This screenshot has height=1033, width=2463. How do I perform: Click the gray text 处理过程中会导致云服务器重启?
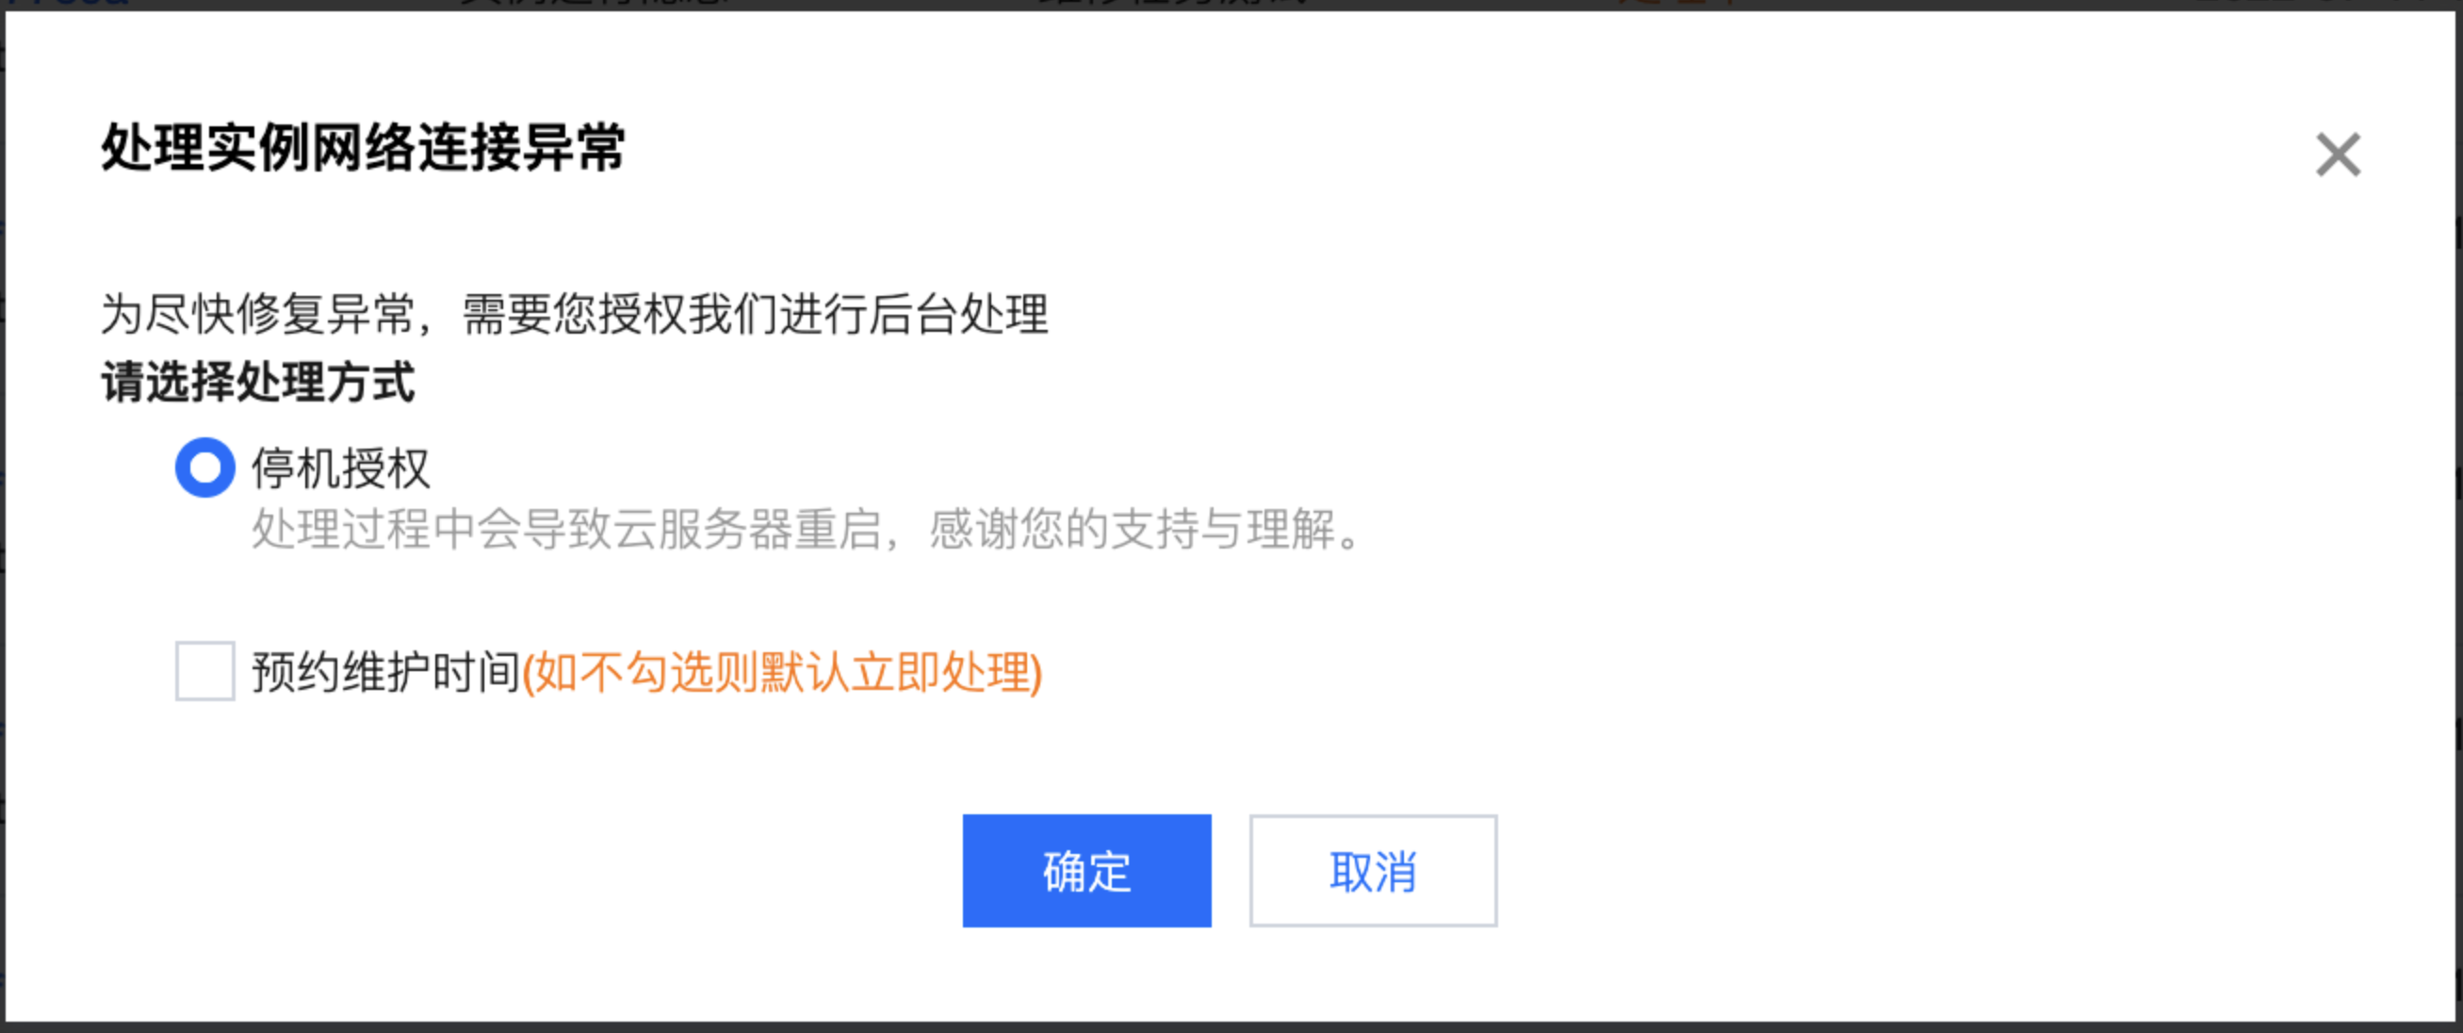(566, 529)
